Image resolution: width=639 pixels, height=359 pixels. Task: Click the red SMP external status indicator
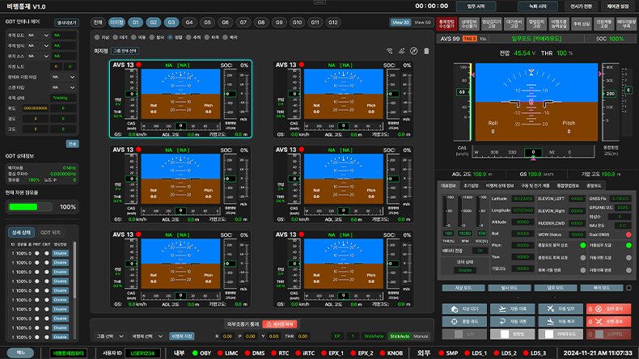click(441, 353)
